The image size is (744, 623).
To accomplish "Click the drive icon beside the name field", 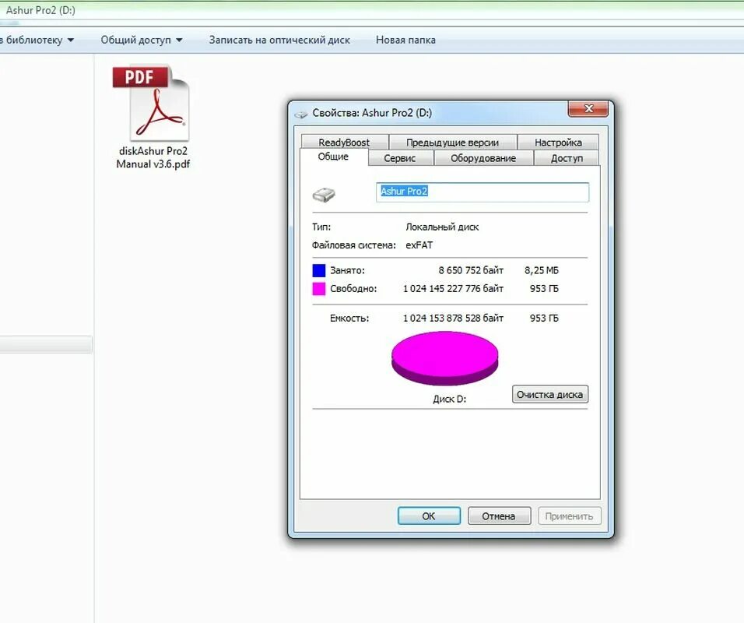I will click(x=324, y=194).
